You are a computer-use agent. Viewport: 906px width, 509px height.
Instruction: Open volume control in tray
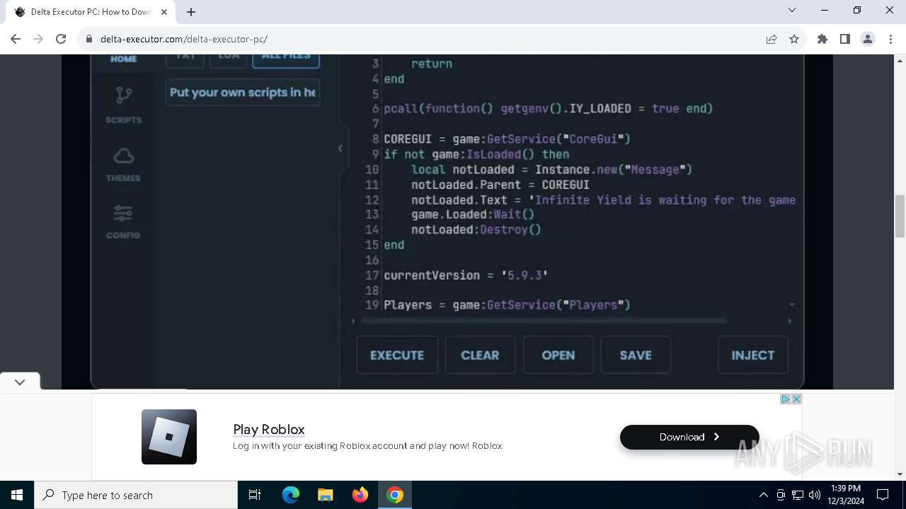[815, 495]
